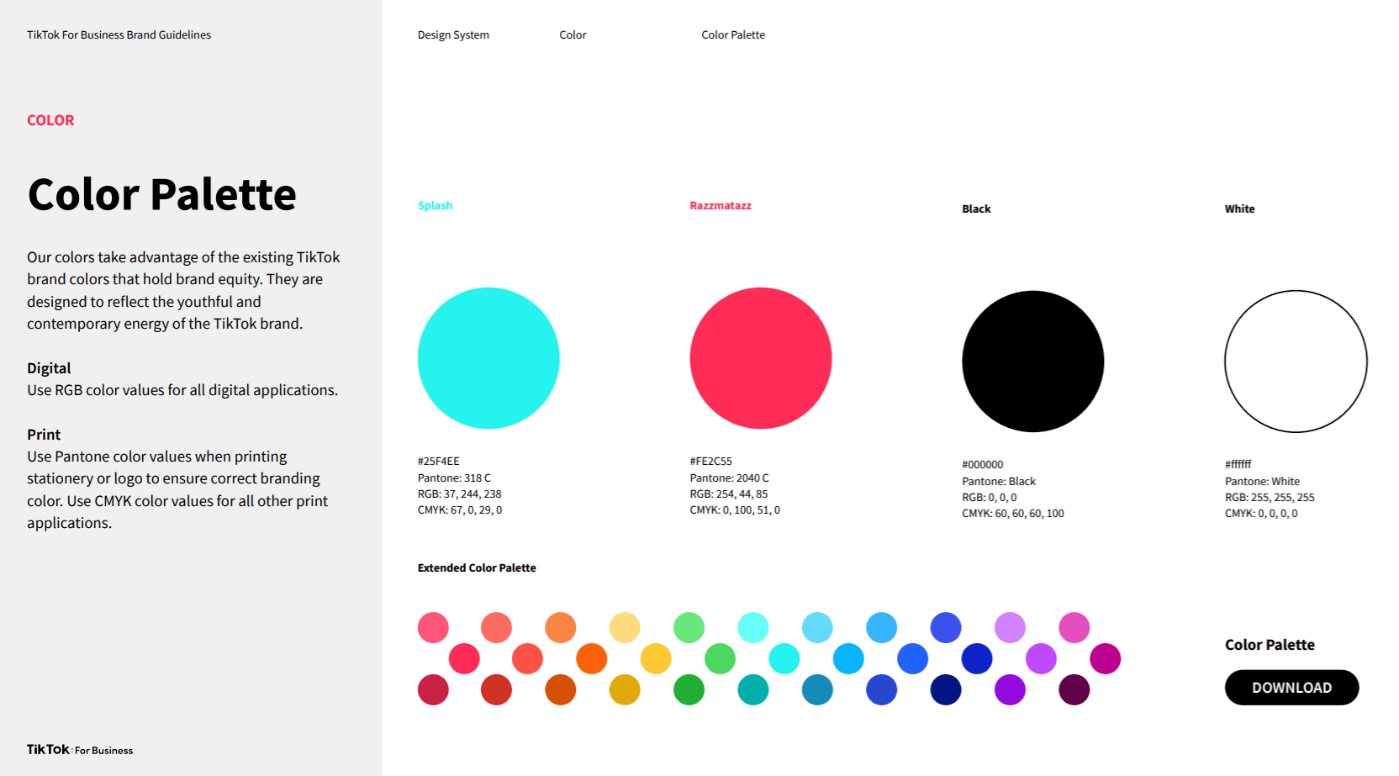Open TikTok For Business Brand Guidelines header link
This screenshot has height=776, width=1399.
(119, 35)
